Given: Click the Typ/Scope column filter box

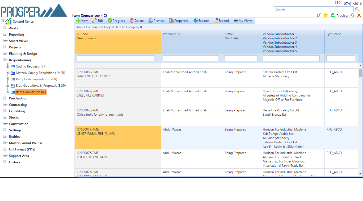Looking at the screenshot, I should [x=341, y=58].
